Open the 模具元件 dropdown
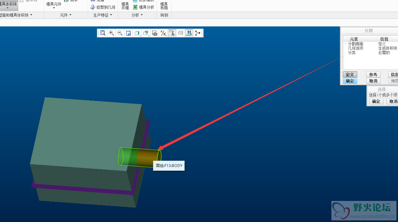The width and height of the screenshot is (398, 222). click(x=54, y=5)
